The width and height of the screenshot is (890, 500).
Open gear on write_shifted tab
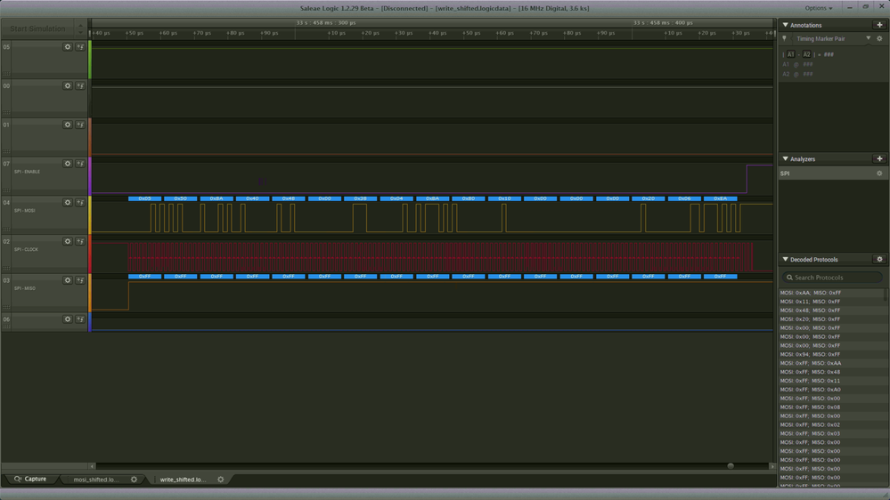point(221,480)
